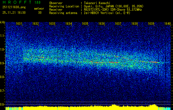This screenshot has width=173, height=110.
Task: Click the 1634 time marker
Action: [x=68, y=23]
